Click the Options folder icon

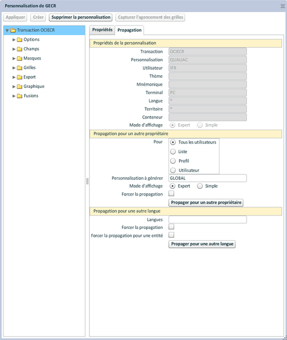[x=19, y=40]
